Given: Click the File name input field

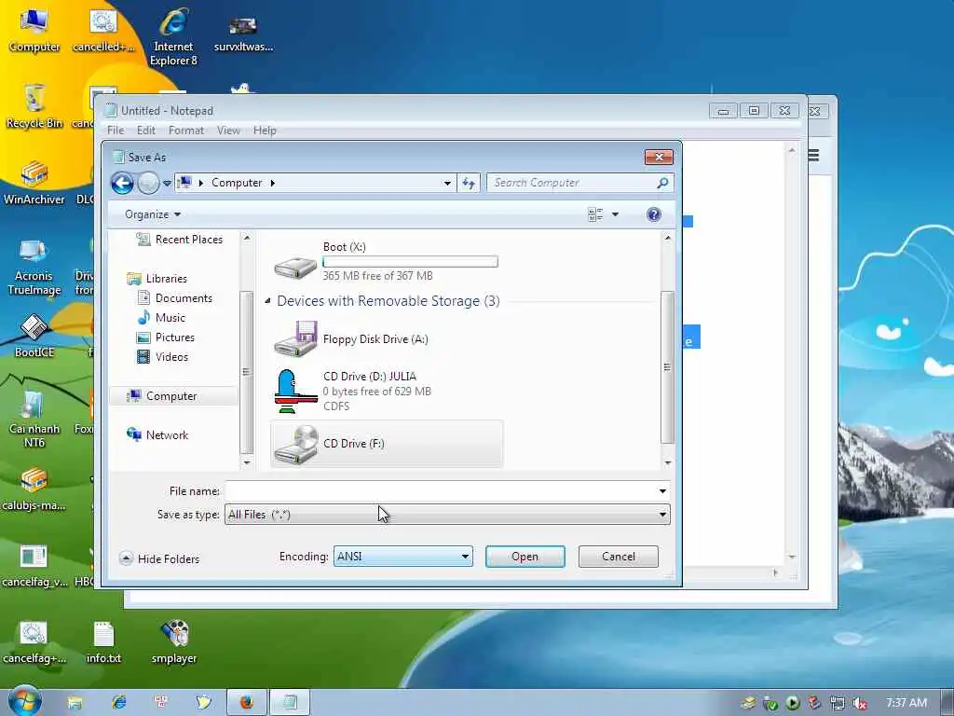Looking at the screenshot, I should [441, 490].
